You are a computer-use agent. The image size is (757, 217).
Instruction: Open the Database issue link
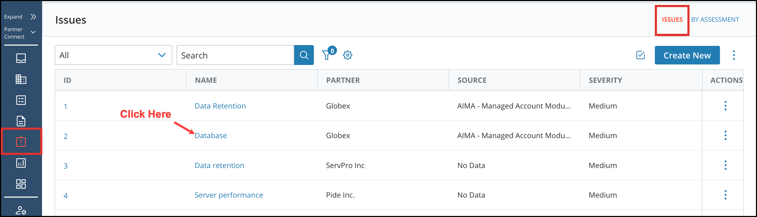[x=211, y=135]
